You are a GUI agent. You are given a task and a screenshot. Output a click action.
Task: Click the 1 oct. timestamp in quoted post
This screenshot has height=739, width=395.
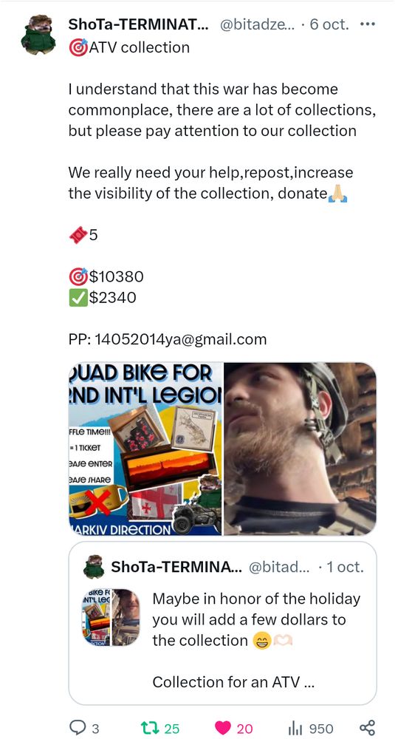[345, 567]
